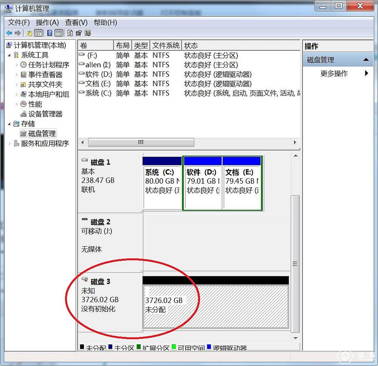Click the 本地用户和组 users icon
This screenshot has width=378, height=366.
pyautogui.click(x=24, y=94)
